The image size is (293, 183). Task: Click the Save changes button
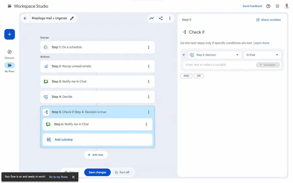pos(97,172)
